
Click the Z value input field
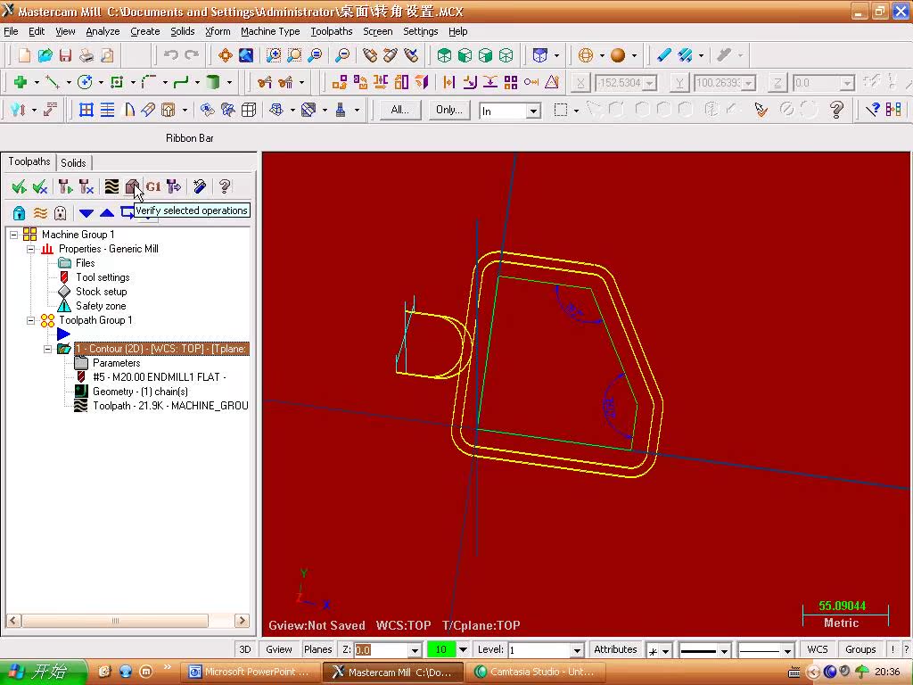point(382,650)
